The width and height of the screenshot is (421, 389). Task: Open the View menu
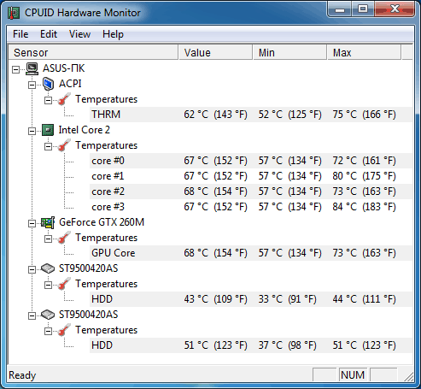tap(79, 34)
